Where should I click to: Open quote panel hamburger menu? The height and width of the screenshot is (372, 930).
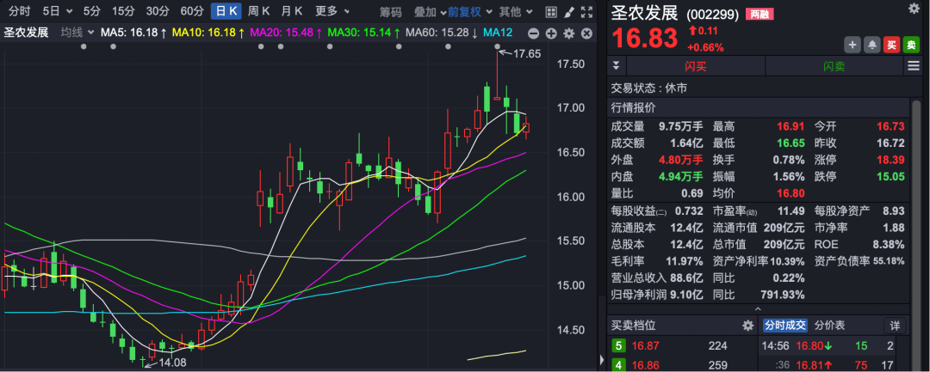[914, 66]
